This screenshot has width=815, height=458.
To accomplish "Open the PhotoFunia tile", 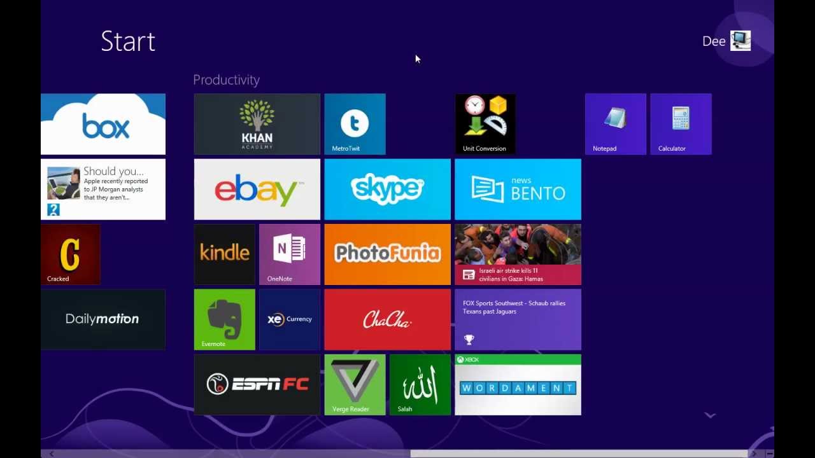I will tap(388, 254).
